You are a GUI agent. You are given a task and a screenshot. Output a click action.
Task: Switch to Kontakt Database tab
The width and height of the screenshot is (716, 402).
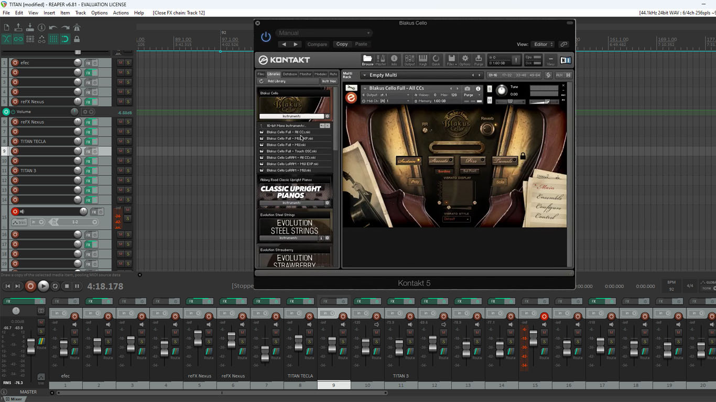pos(290,74)
